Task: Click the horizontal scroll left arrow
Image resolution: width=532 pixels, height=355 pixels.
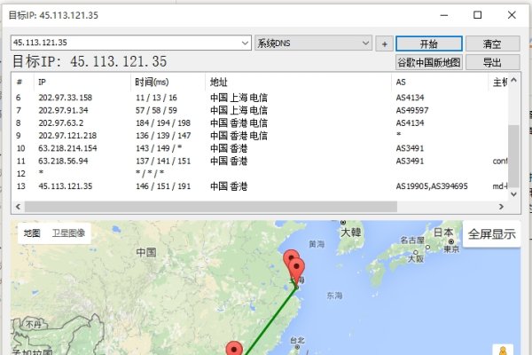Action: 19,206
